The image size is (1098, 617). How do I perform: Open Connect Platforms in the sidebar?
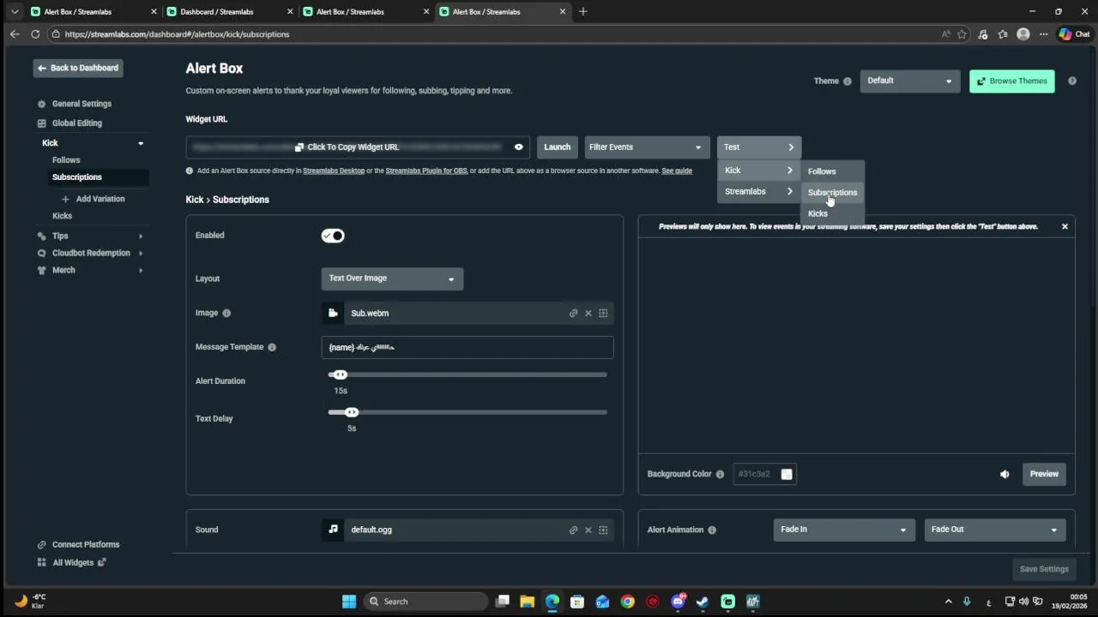click(85, 544)
